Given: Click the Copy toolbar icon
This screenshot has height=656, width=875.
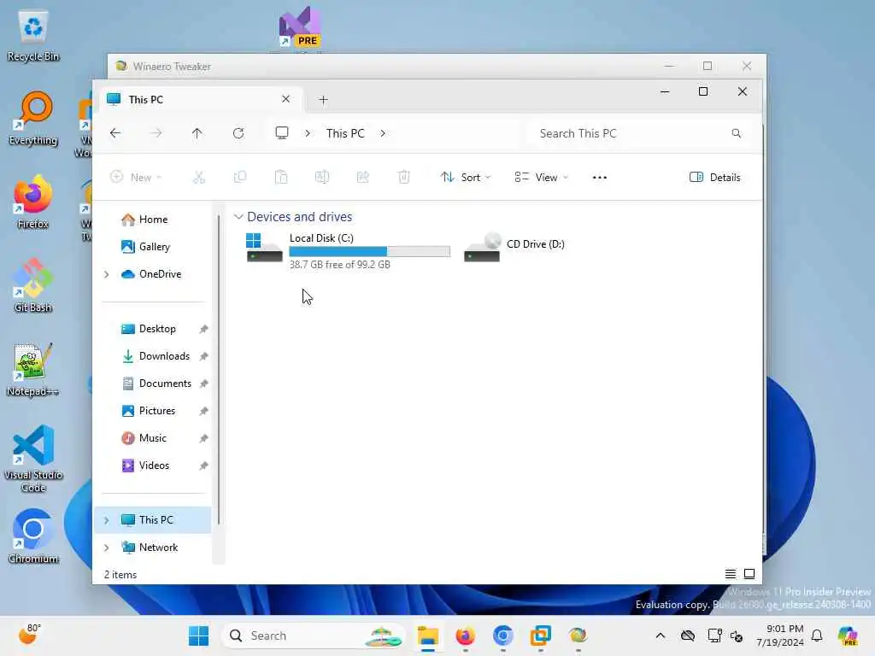Looking at the screenshot, I should pyautogui.click(x=240, y=178).
